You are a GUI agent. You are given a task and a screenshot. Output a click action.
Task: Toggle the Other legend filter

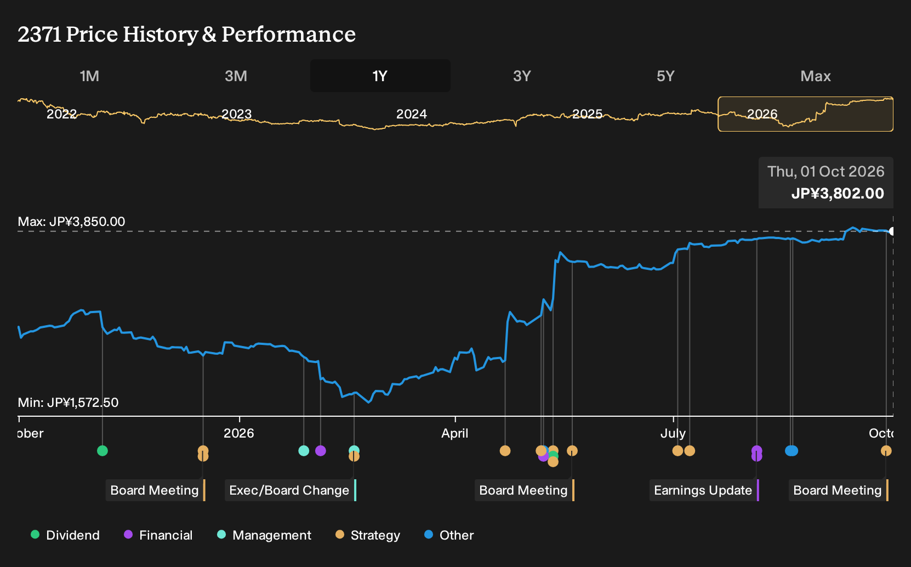449,535
